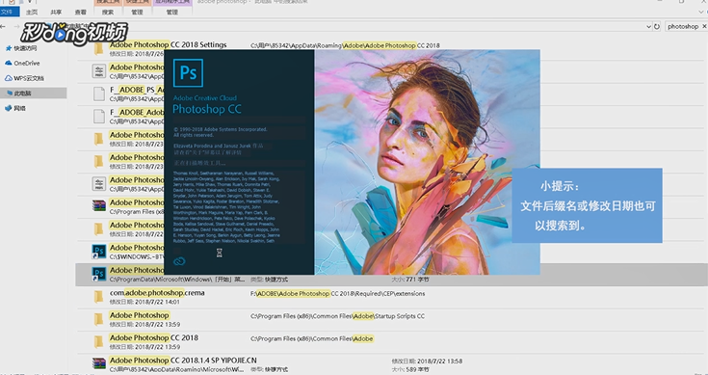Click the name Adobe Photoshop CC 2018 Settings

(x=168, y=44)
